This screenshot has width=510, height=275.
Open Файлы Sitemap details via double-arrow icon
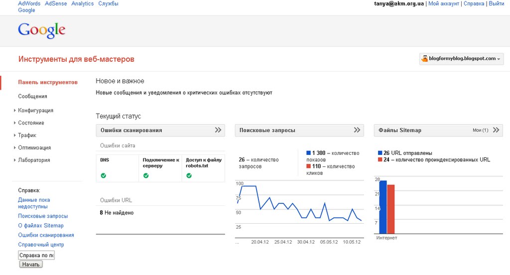click(x=496, y=130)
